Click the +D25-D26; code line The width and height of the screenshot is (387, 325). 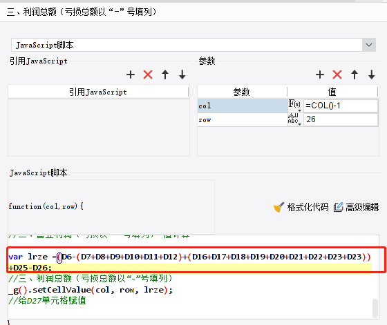30,268
